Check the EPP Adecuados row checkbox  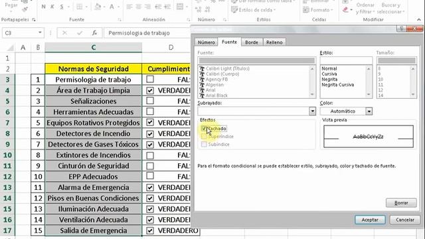coord(150,177)
